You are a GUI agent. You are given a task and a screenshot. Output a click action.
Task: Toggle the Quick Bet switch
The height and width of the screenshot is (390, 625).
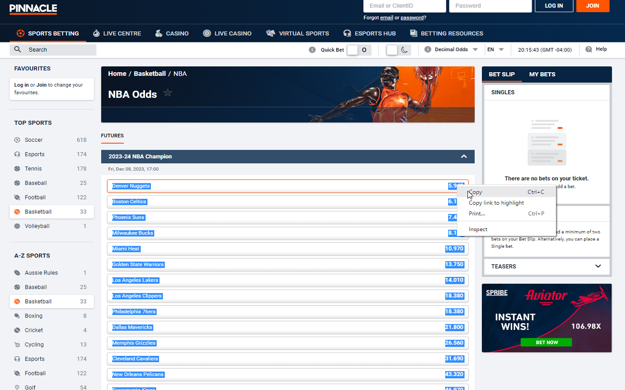point(359,50)
